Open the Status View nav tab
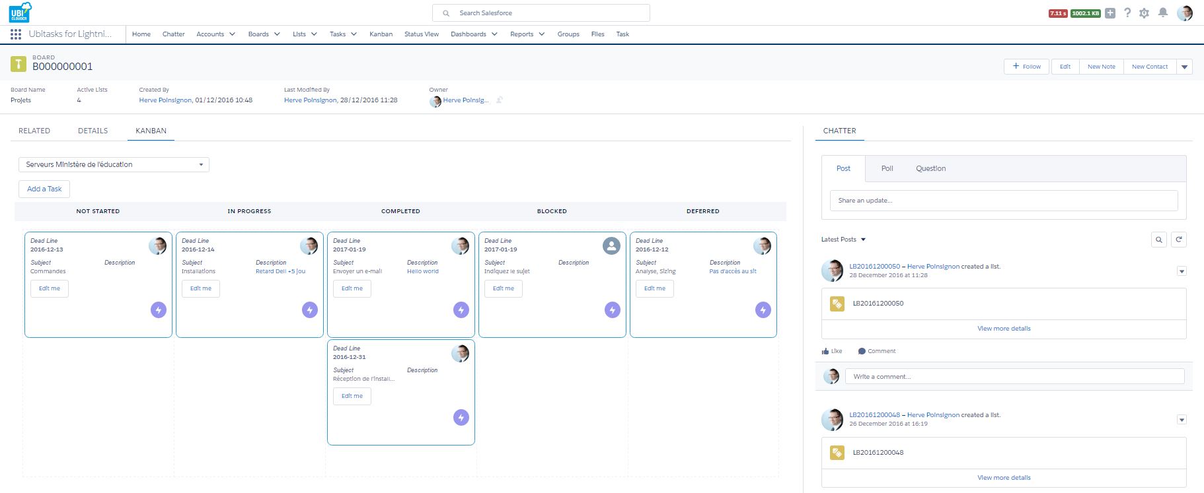 tap(422, 34)
